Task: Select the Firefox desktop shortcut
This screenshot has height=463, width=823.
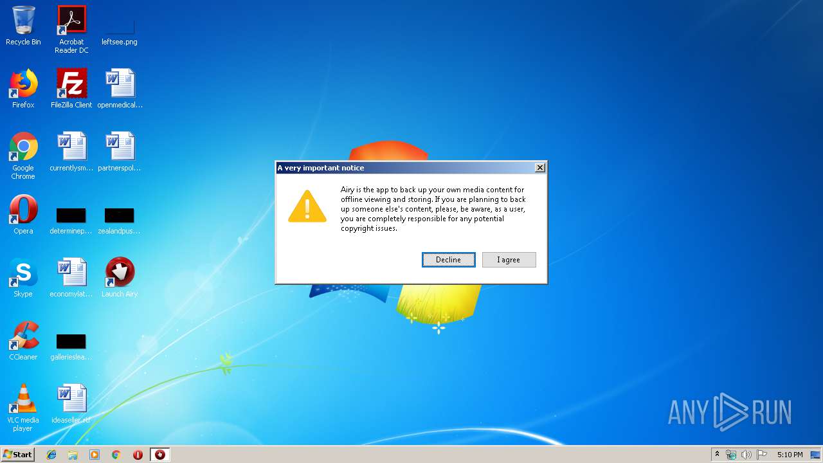Action: [23, 89]
